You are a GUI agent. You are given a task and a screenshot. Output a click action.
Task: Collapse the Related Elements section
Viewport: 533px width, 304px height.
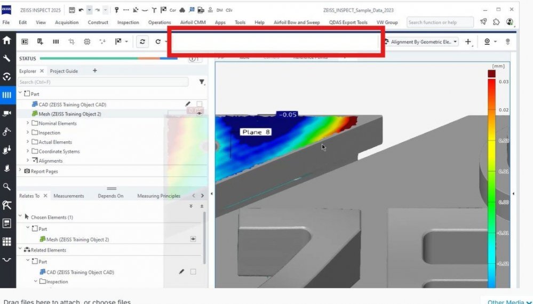[20, 249]
